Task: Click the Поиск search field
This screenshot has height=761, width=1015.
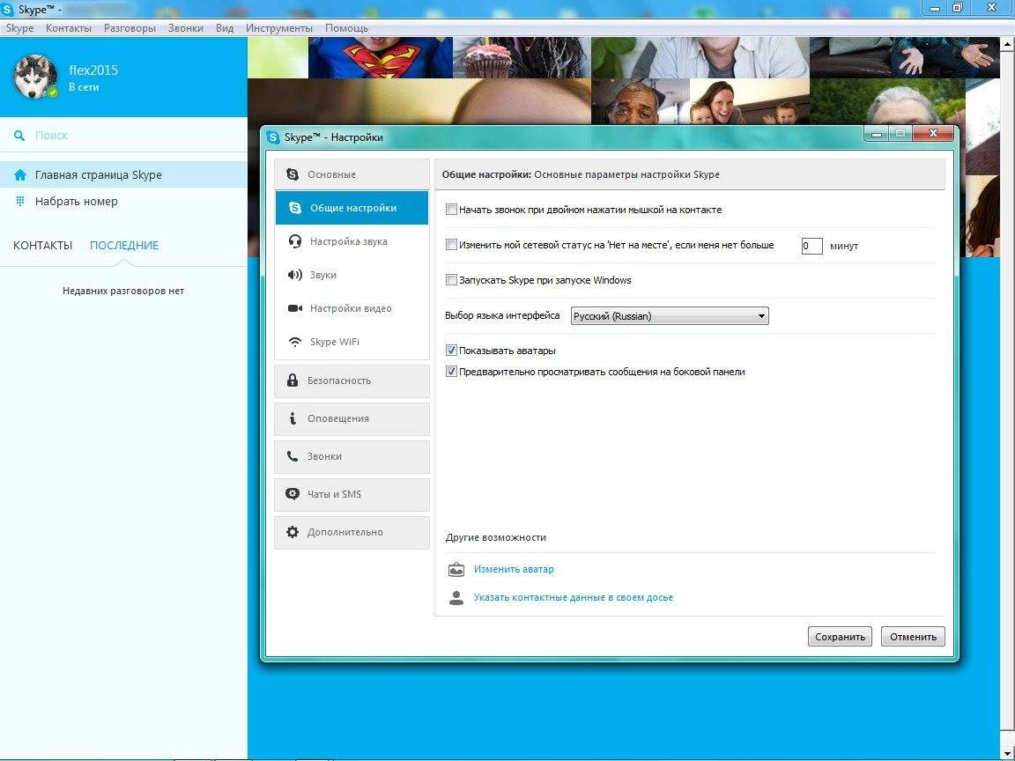Action: point(123,136)
